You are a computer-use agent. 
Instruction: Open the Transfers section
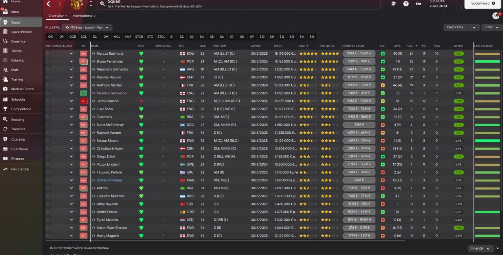[x=18, y=129]
